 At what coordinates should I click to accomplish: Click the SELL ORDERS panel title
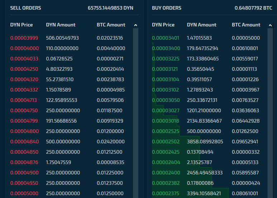pyautogui.click(x=25, y=8)
